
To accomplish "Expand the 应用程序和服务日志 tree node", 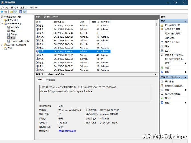I will [x=2, y=45].
